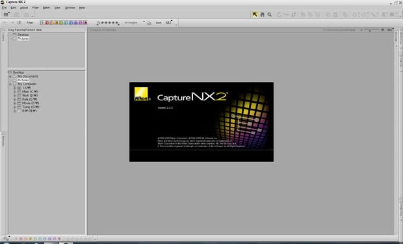Toggle green label 4 filter
403x244 pixels.
coord(62,23)
